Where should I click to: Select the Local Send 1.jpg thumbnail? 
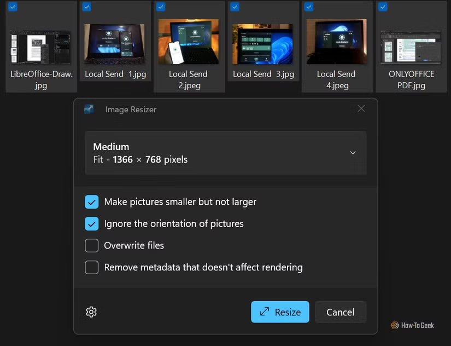point(115,44)
